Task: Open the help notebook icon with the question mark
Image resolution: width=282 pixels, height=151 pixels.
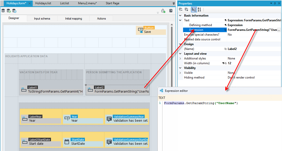Action: [x=171, y=11]
